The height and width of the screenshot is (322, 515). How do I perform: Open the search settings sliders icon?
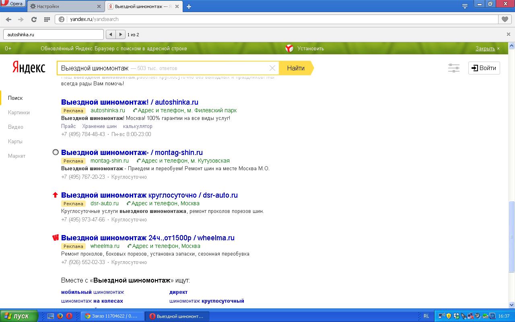[454, 68]
